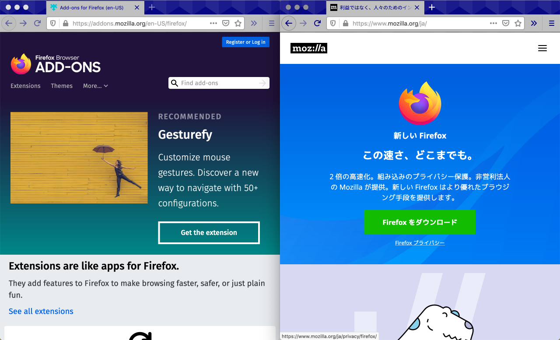Submit search with the arrow icon

pos(262,83)
